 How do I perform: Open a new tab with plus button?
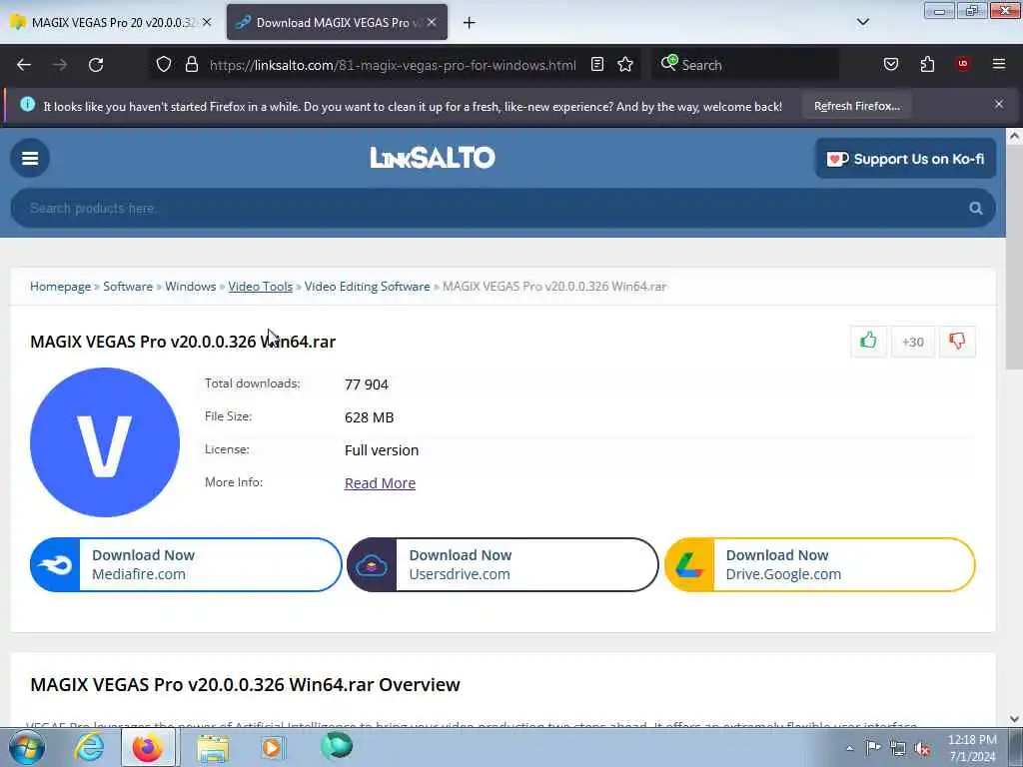pyautogui.click(x=470, y=23)
